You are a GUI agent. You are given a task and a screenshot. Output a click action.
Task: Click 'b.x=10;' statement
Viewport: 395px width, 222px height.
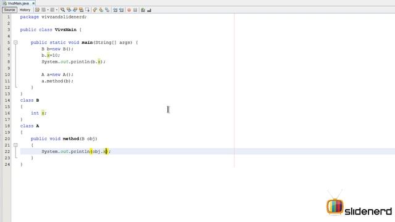pos(51,55)
